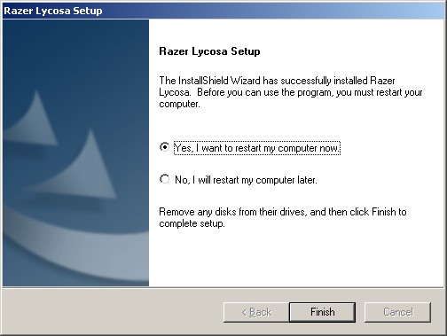The width and height of the screenshot is (447, 336).
Task: Select the restart now radio button
Action: coord(164,147)
